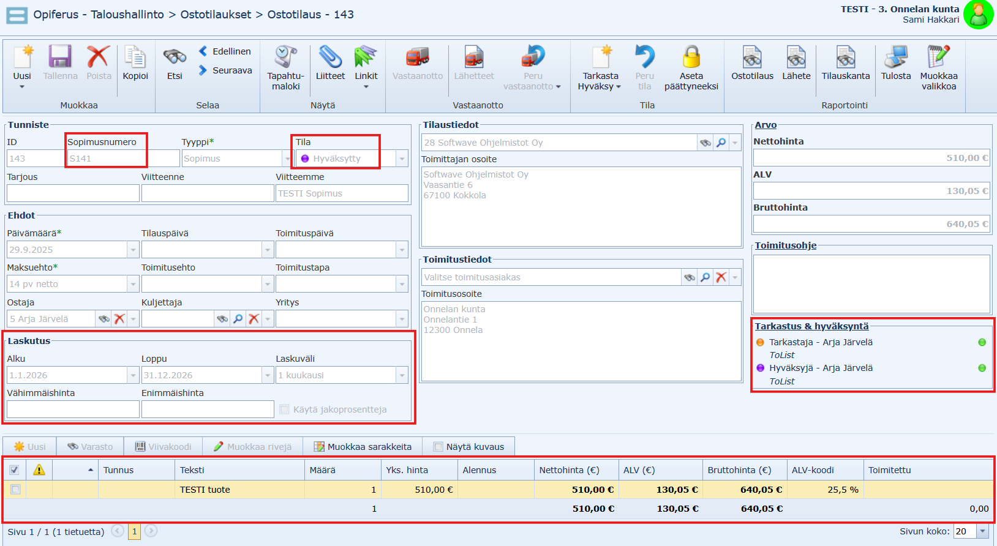
Task: Click the Etsi binoculars icon
Action: (175, 58)
